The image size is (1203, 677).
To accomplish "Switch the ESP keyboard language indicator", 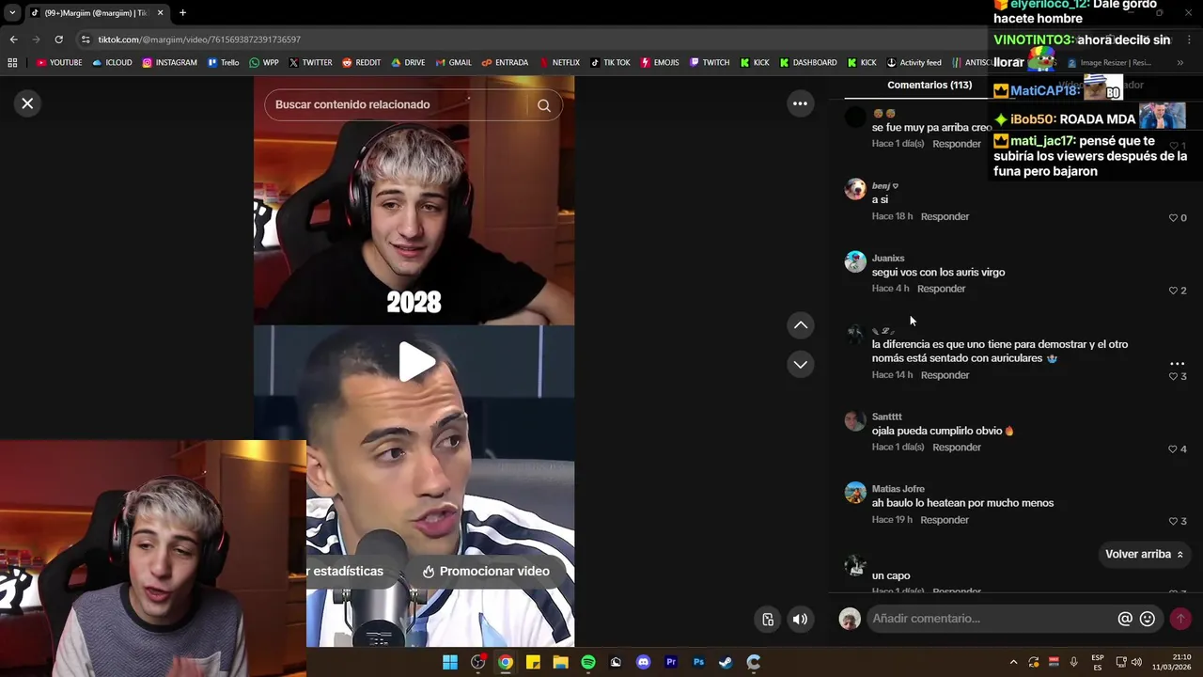I will pos(1098,662).
